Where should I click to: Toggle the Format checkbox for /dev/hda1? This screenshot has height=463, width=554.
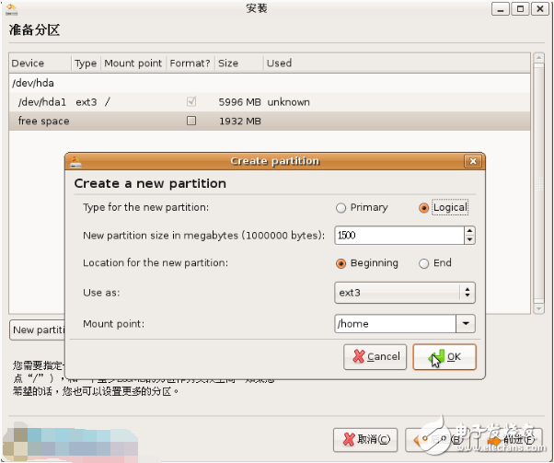(x=191, y=101)
